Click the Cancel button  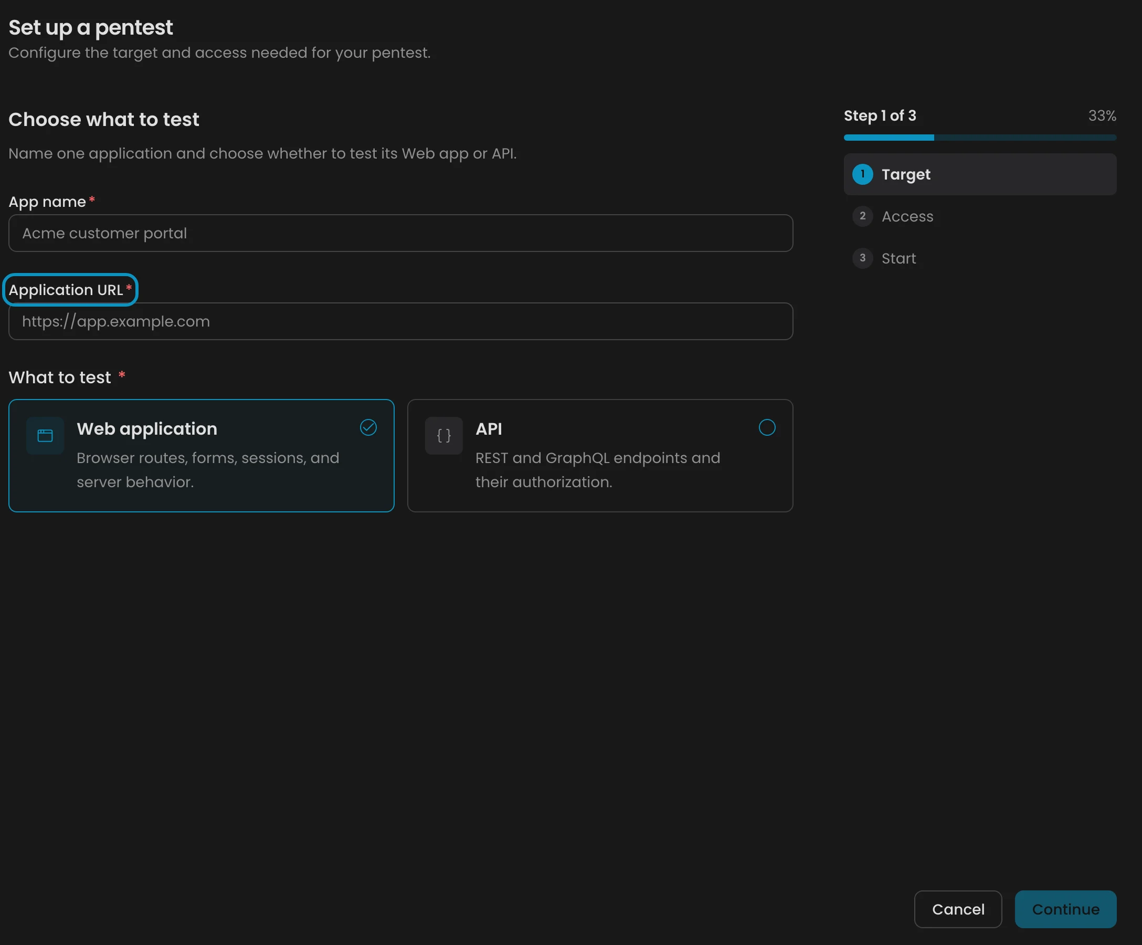click(958, 909)
